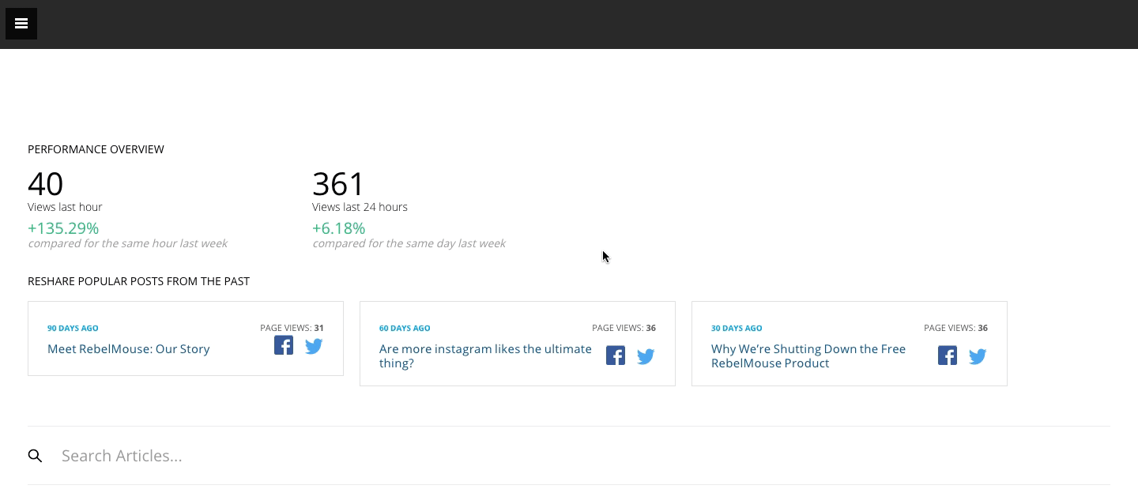Image resolution: width=1138 pixels, height=504 pixels.
Task: Click the "30 DAYS AGO" label
Action: click(737, 328)
